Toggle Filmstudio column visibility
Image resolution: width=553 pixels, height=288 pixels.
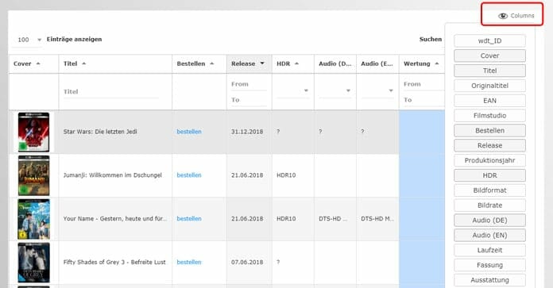point(489,116)
